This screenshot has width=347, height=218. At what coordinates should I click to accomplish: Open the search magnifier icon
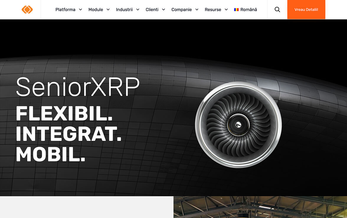[x=277, y=9]
